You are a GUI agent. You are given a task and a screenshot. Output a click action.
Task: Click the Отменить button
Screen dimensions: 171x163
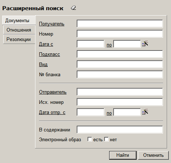pyautogui.click(x=153, y=155)
